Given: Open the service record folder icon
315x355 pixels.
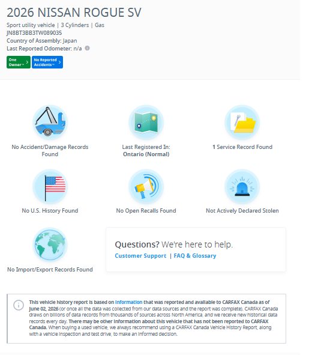Looking at the screenshot, I should (242, 123).
